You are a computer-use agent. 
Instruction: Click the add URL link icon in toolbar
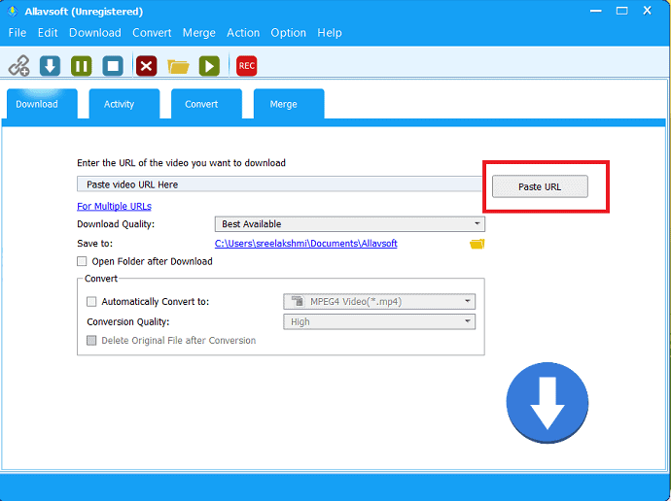tap(18, 66)
